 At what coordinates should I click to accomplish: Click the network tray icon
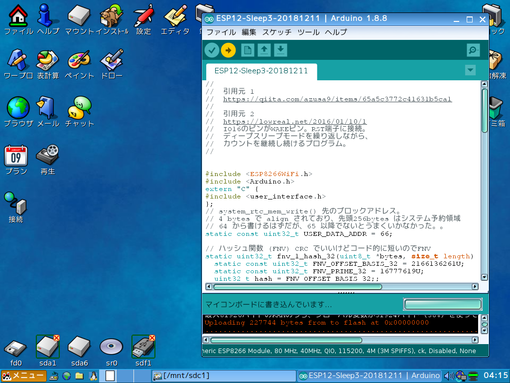460,376
